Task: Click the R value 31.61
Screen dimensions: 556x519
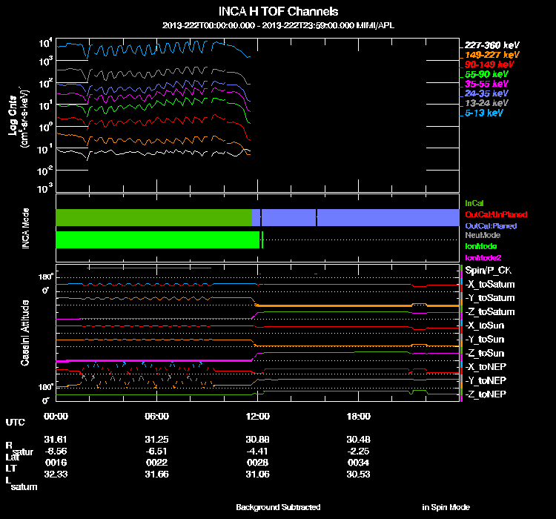Action: pos(56,439)
